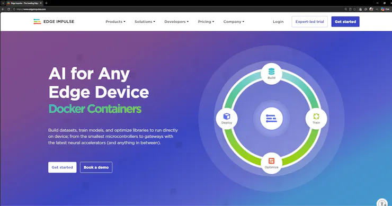Viewport: 392px width, 206px height.
Task: Open the extensions puzzle icon
Action: (x=366, y=9)
